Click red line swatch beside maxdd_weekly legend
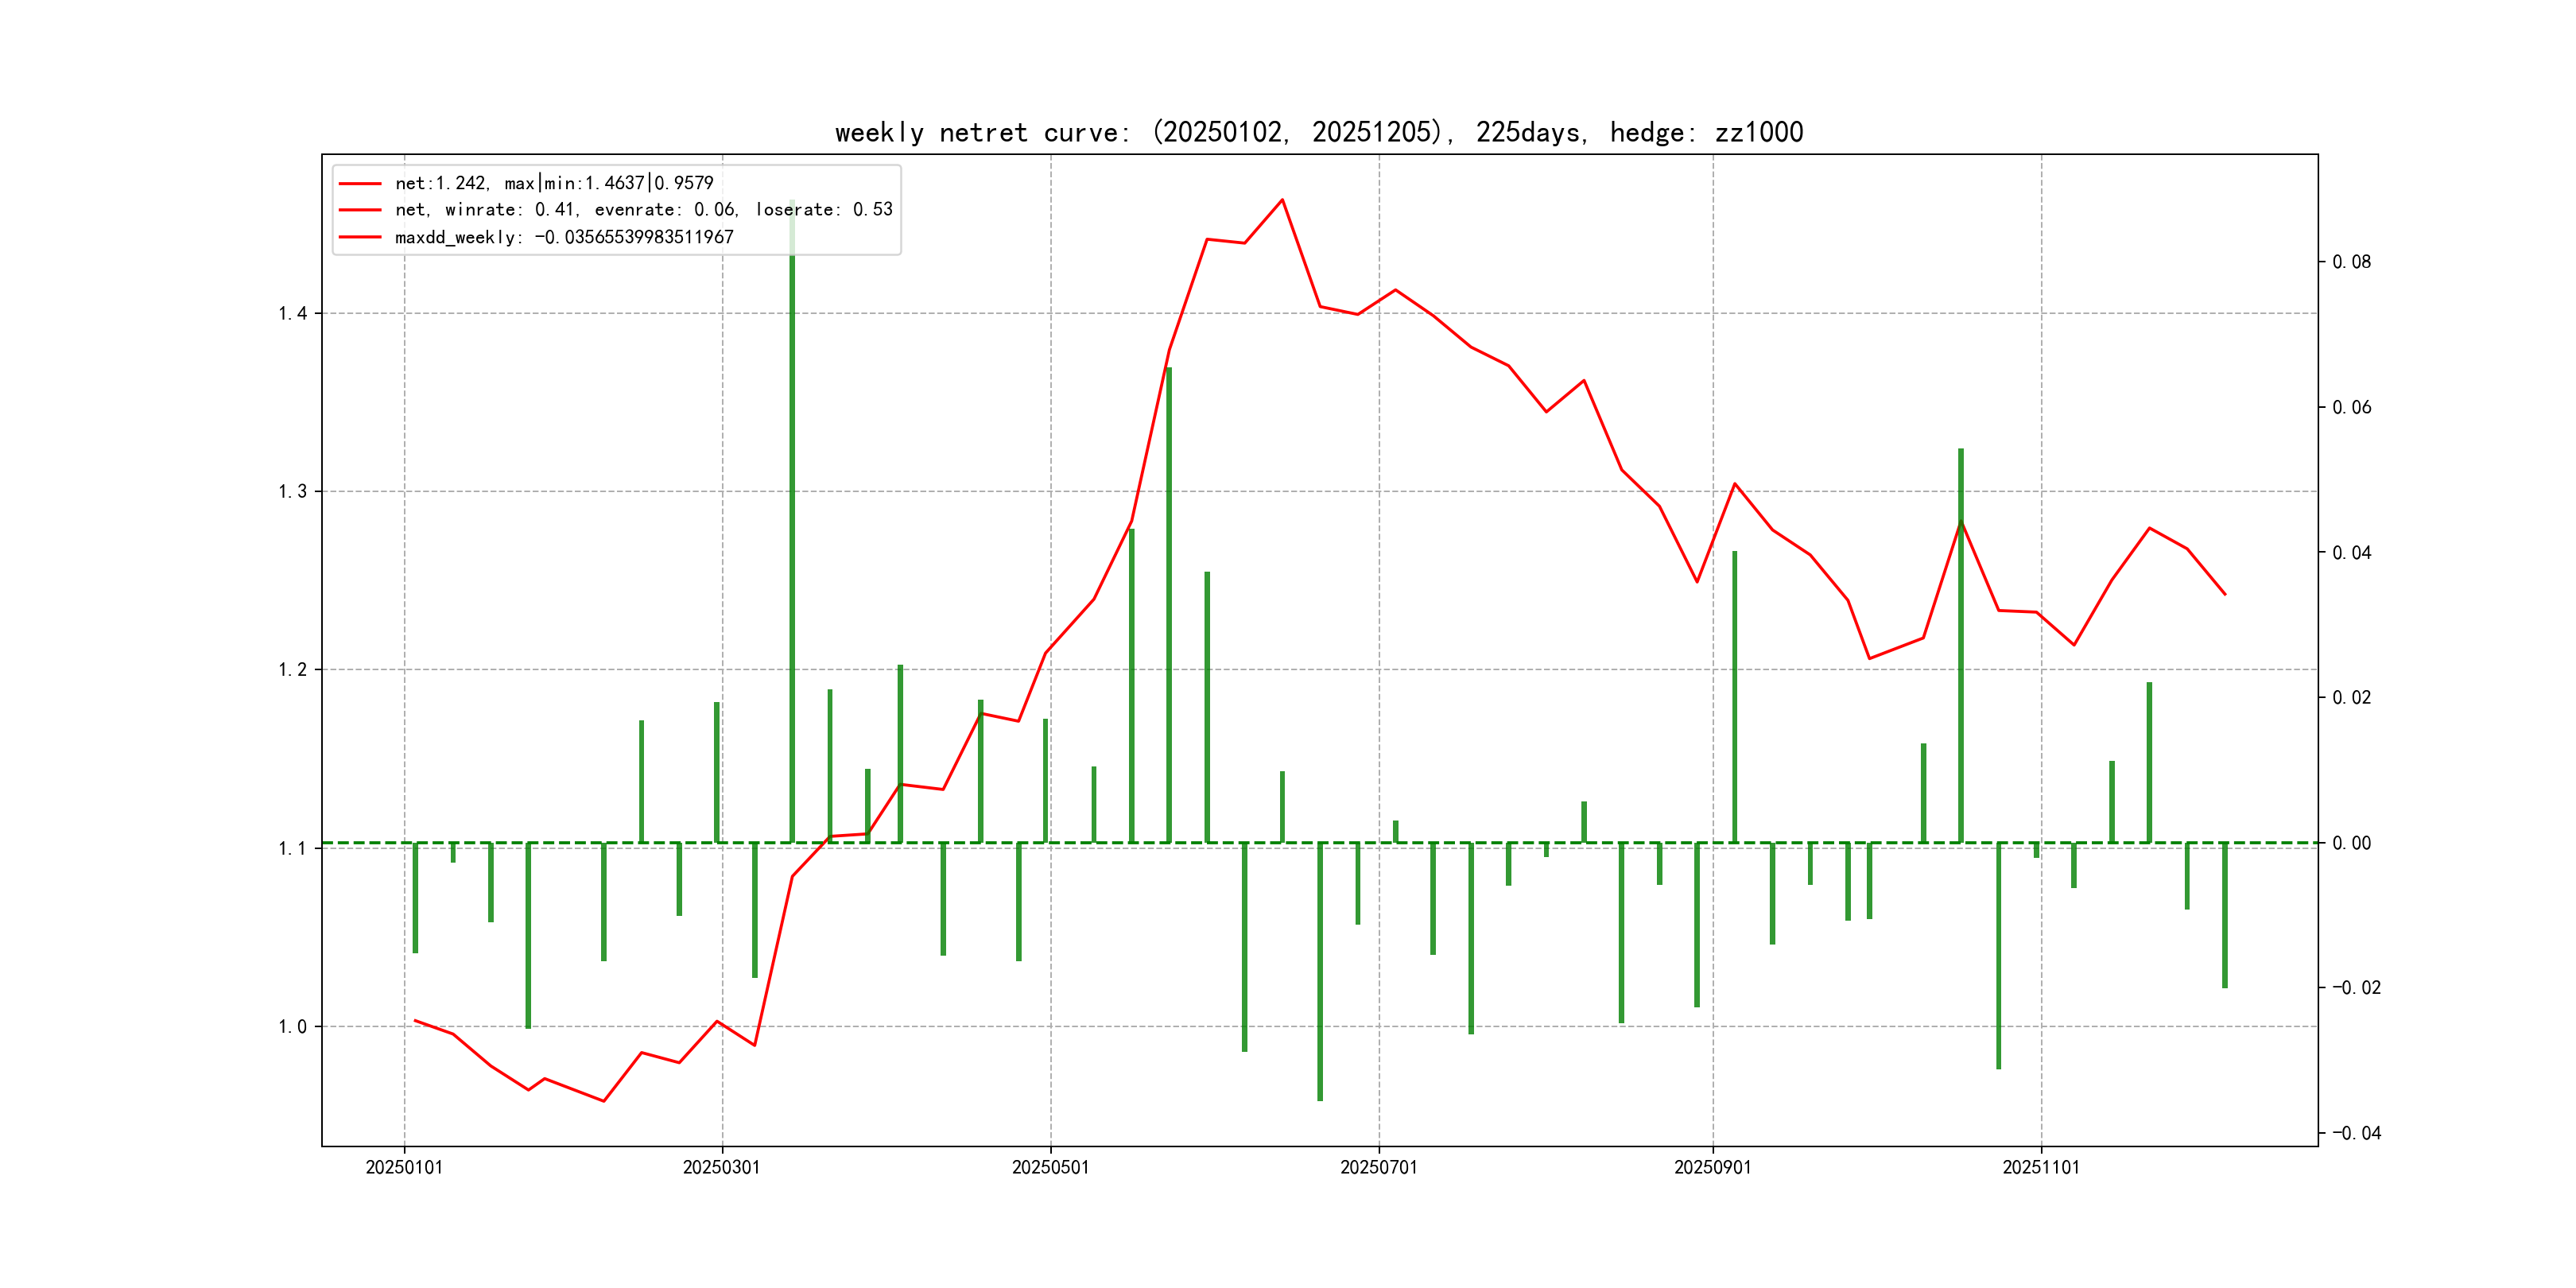The image size is (2576, 1288). pos(360,237)
